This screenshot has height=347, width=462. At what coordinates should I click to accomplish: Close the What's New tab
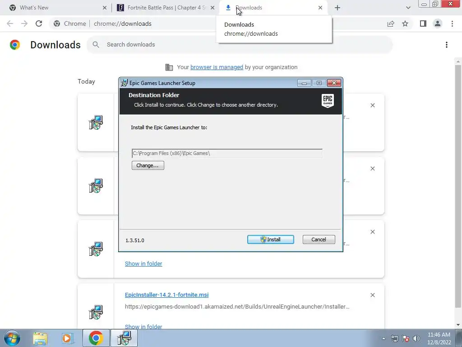(105, 8)
